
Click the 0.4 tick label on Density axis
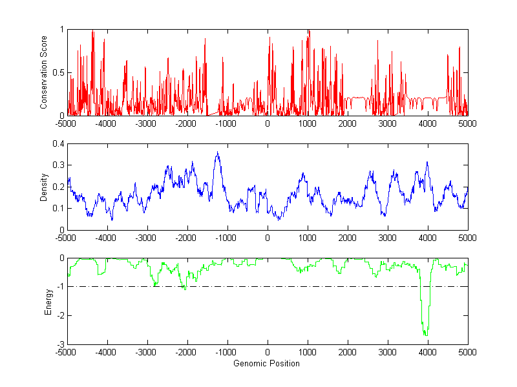tap(56, 144)
